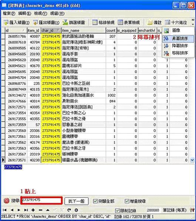The image size is (196, 221).
Task: Open the File (檔案) menu
Action: 9,13
